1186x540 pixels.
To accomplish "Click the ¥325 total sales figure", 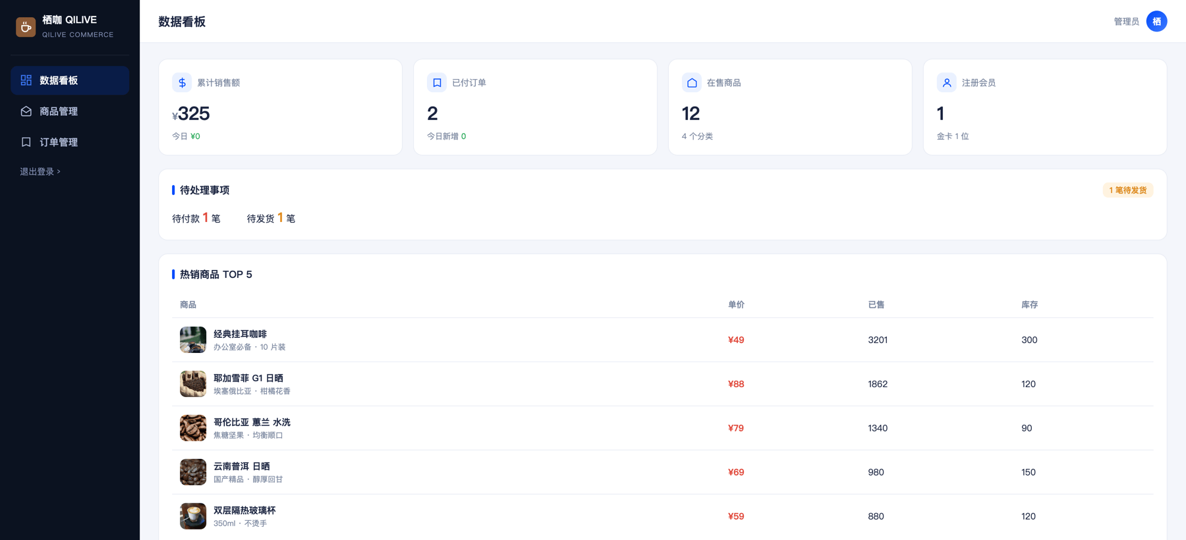I will pos(191,114).
